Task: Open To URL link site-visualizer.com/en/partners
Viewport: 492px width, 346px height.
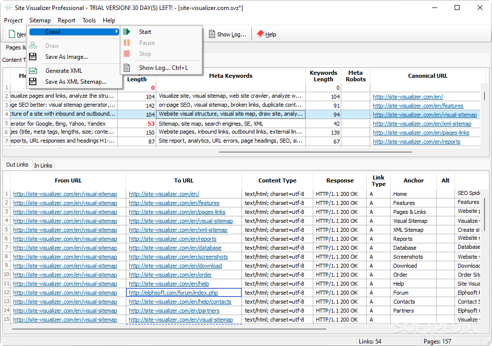Action: click(174, 311)
